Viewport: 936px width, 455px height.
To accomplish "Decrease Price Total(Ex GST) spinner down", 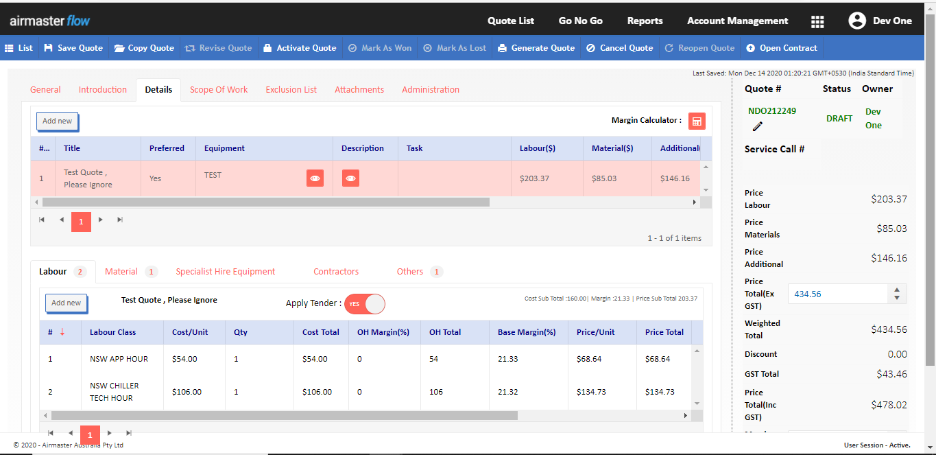I will 897,298.
